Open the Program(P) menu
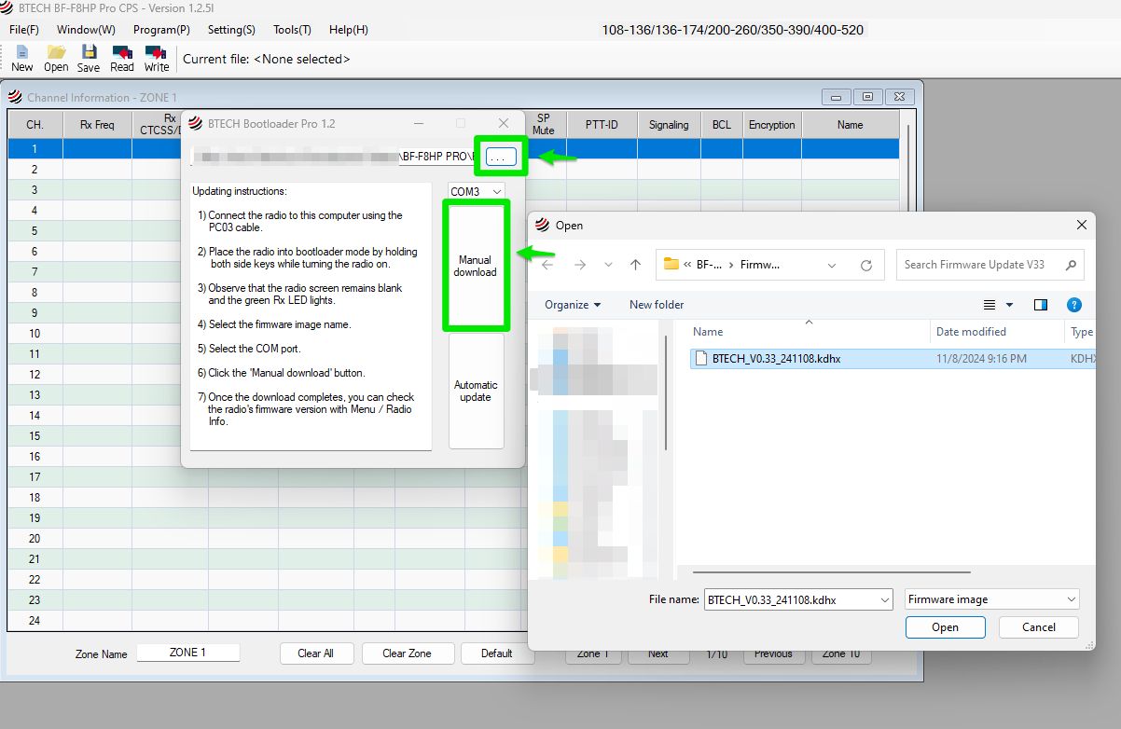This screenshot has width=1121, height=729. click(161, 30)
